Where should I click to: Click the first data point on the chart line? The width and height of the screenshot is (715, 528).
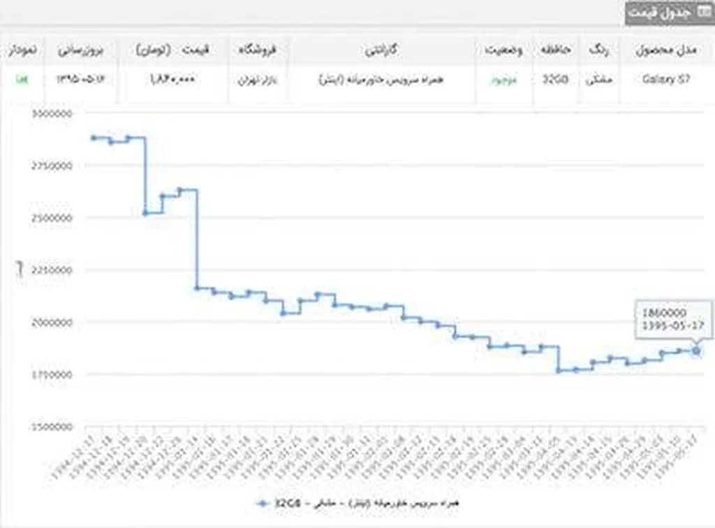click(94, 138)
